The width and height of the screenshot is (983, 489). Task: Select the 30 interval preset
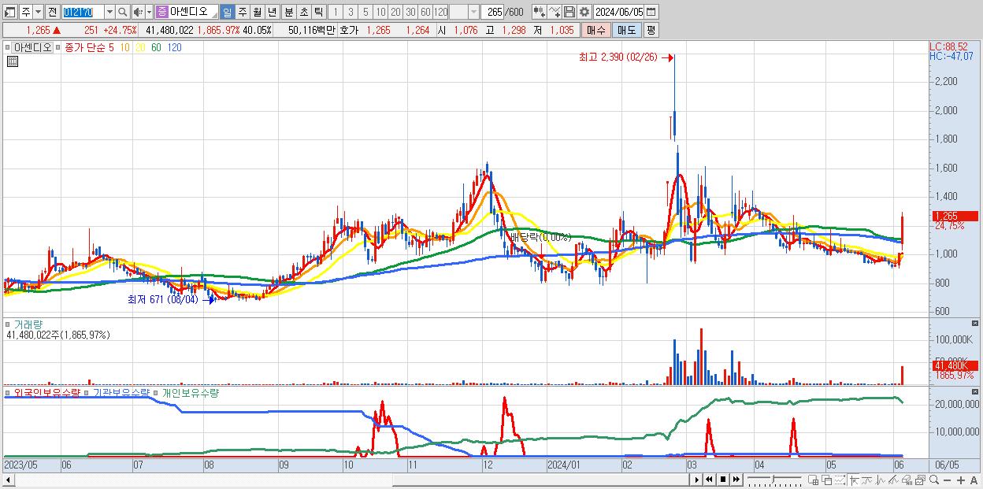410,12
